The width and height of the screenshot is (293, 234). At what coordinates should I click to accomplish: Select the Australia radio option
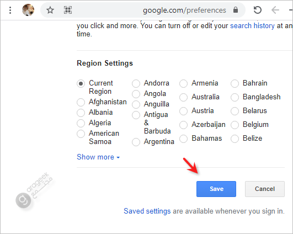183,97
